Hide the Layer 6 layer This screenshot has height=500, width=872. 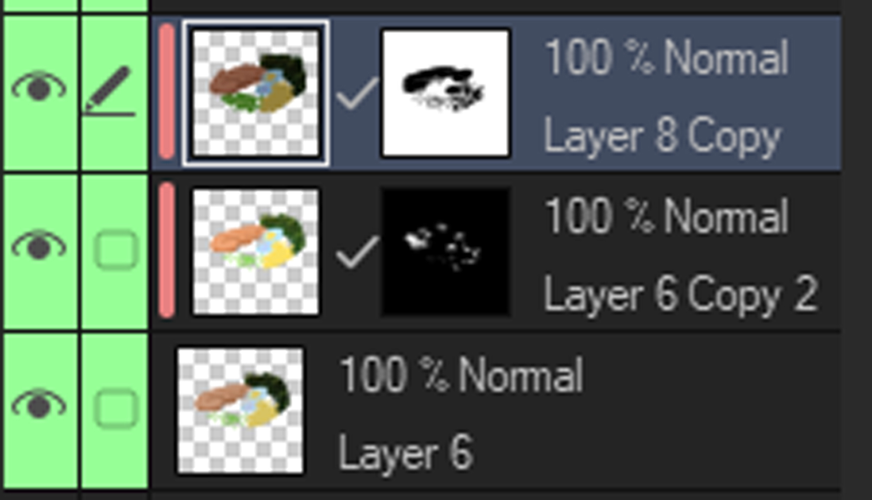tap(39, 404)
